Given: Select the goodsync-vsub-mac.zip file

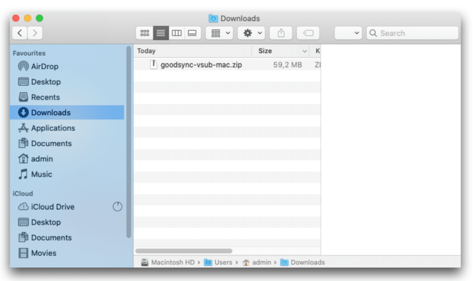Looking at the screenshot, I should [227, 65].
